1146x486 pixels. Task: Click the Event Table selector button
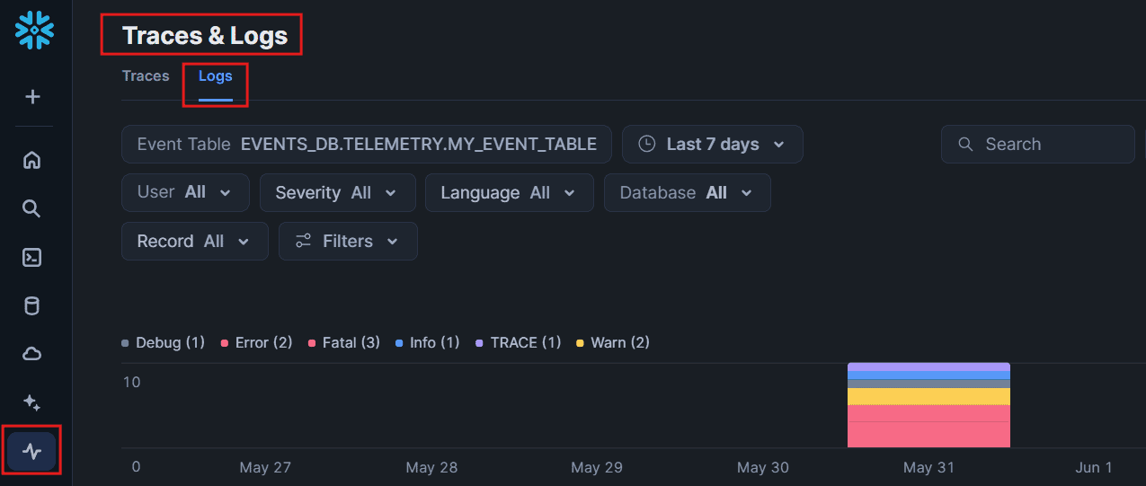[x=367, y=144]
